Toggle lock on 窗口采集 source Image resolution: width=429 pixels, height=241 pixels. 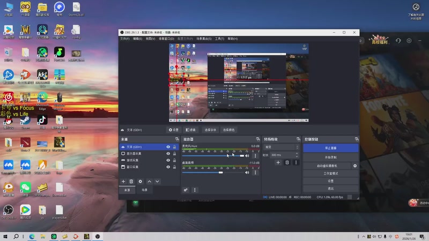[174, 167]
